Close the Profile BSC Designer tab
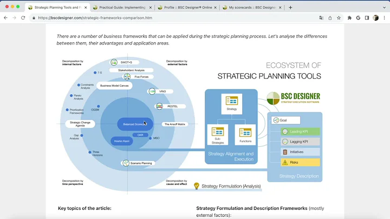This screenshot has height=219, width=390. click(215, 8)
